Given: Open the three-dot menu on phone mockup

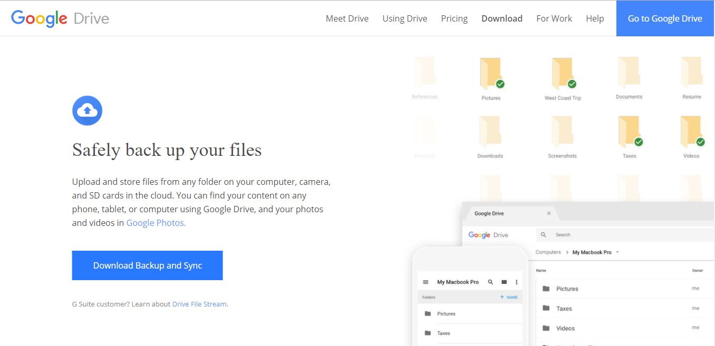Looking at the screenshot, I should click(517, 282).
